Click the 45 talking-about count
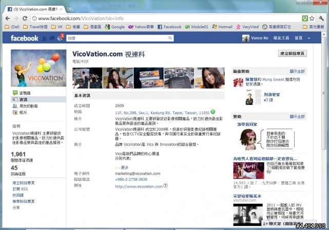This screenshot has height=230, width=329. [14, 168]
